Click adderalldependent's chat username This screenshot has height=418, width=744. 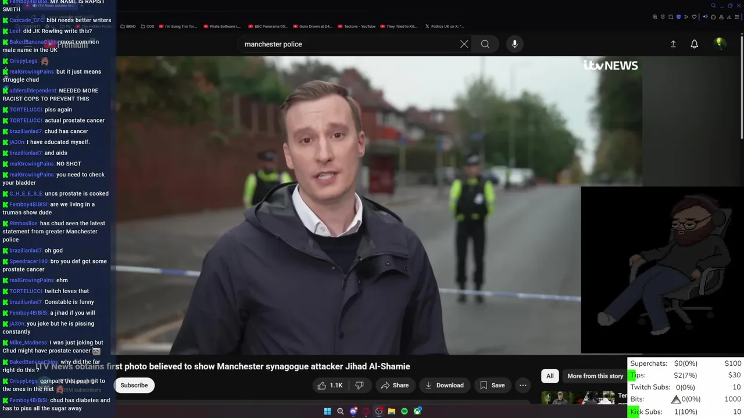[x=33, y=91]
